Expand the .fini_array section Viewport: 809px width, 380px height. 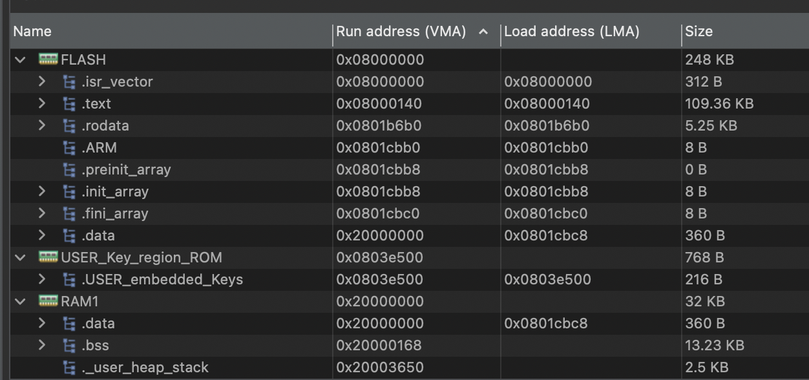(x=41, y=213)
